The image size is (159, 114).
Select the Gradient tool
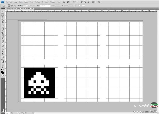[x=3, y=41]
